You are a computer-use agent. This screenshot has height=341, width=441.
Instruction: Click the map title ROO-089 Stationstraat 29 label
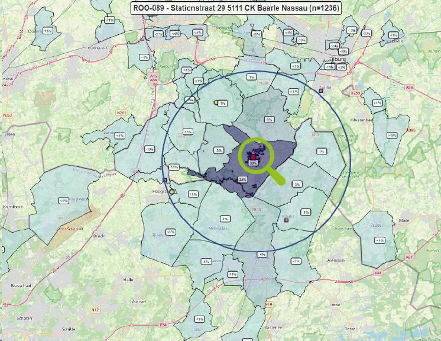tap(236, 8)
